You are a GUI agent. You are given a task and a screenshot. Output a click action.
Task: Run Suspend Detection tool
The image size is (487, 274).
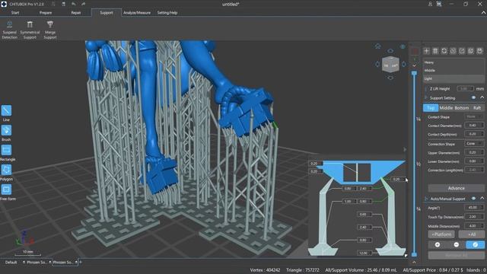coord(9,30)
